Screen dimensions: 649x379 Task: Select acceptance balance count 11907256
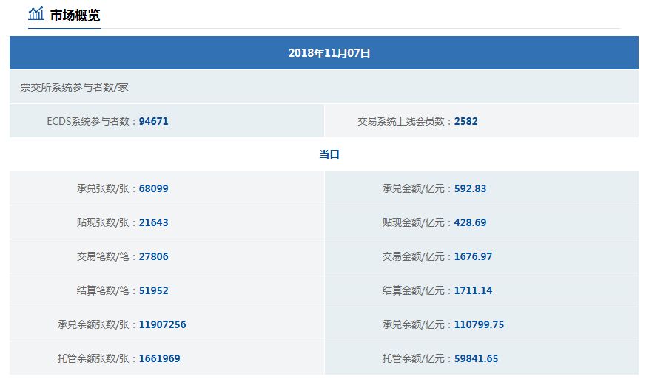[162, 324]
